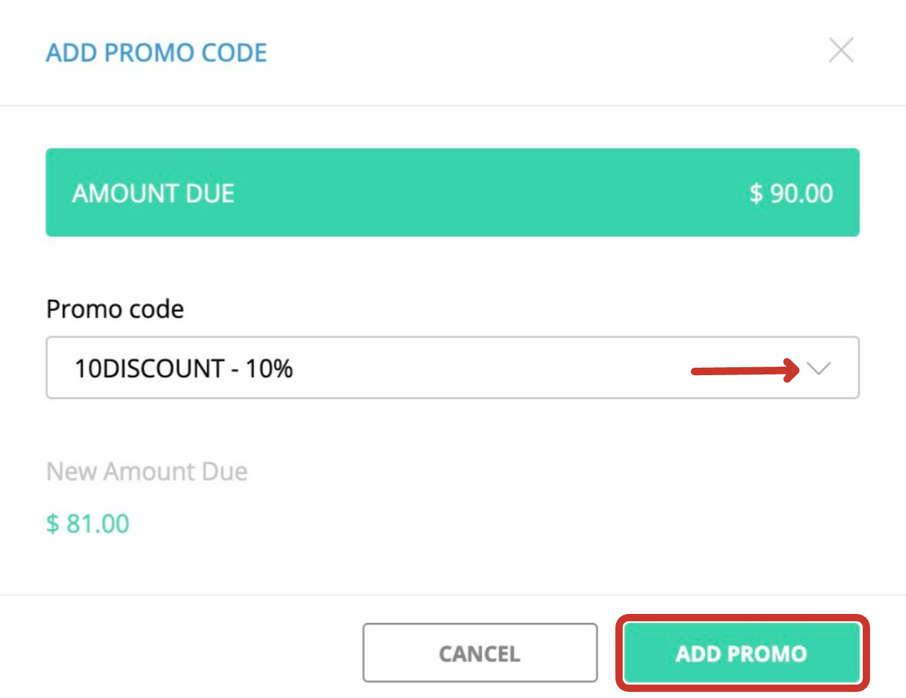The height and width of the screenshot is (698, 906).
Task: Click the ADD PROMO CODE heading
Action: pyautogui.click(x=156, y=52)
